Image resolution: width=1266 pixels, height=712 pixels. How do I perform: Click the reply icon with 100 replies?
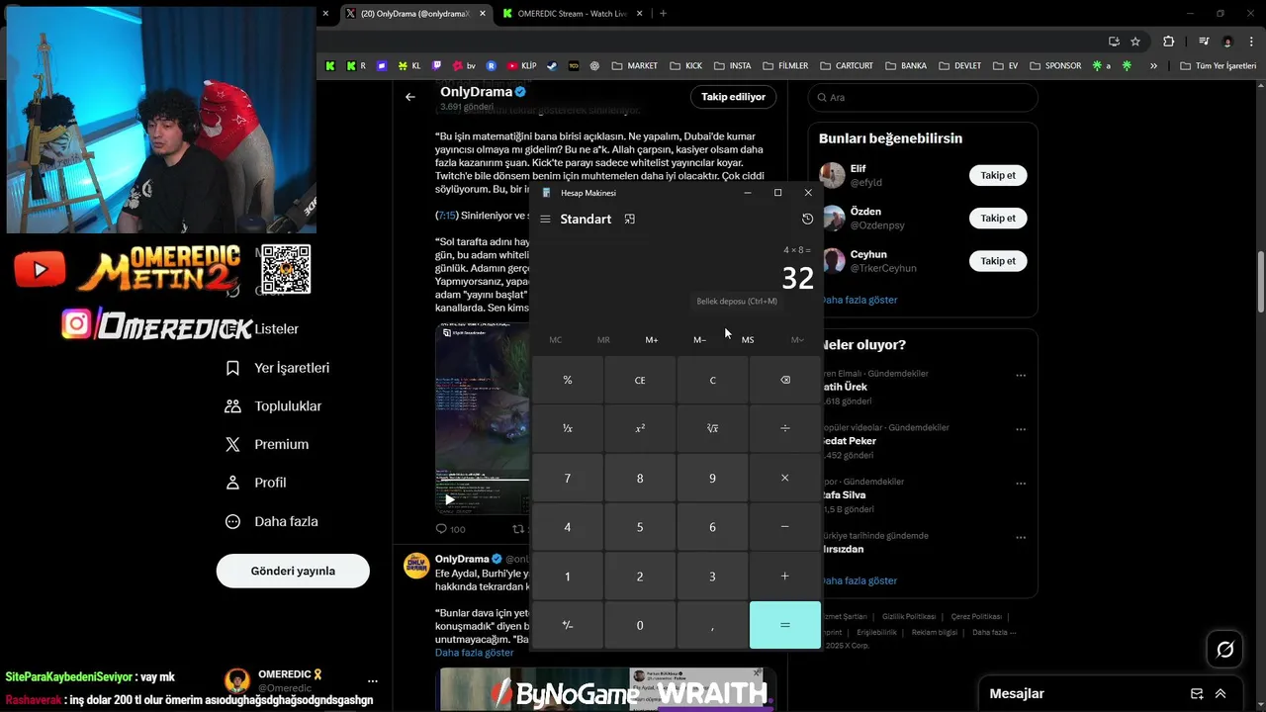coord(450,529)
